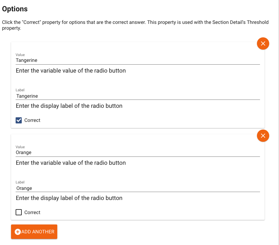
Task: Click ADD ANOTHER to create a new option
Action: [x=34, y=232]
